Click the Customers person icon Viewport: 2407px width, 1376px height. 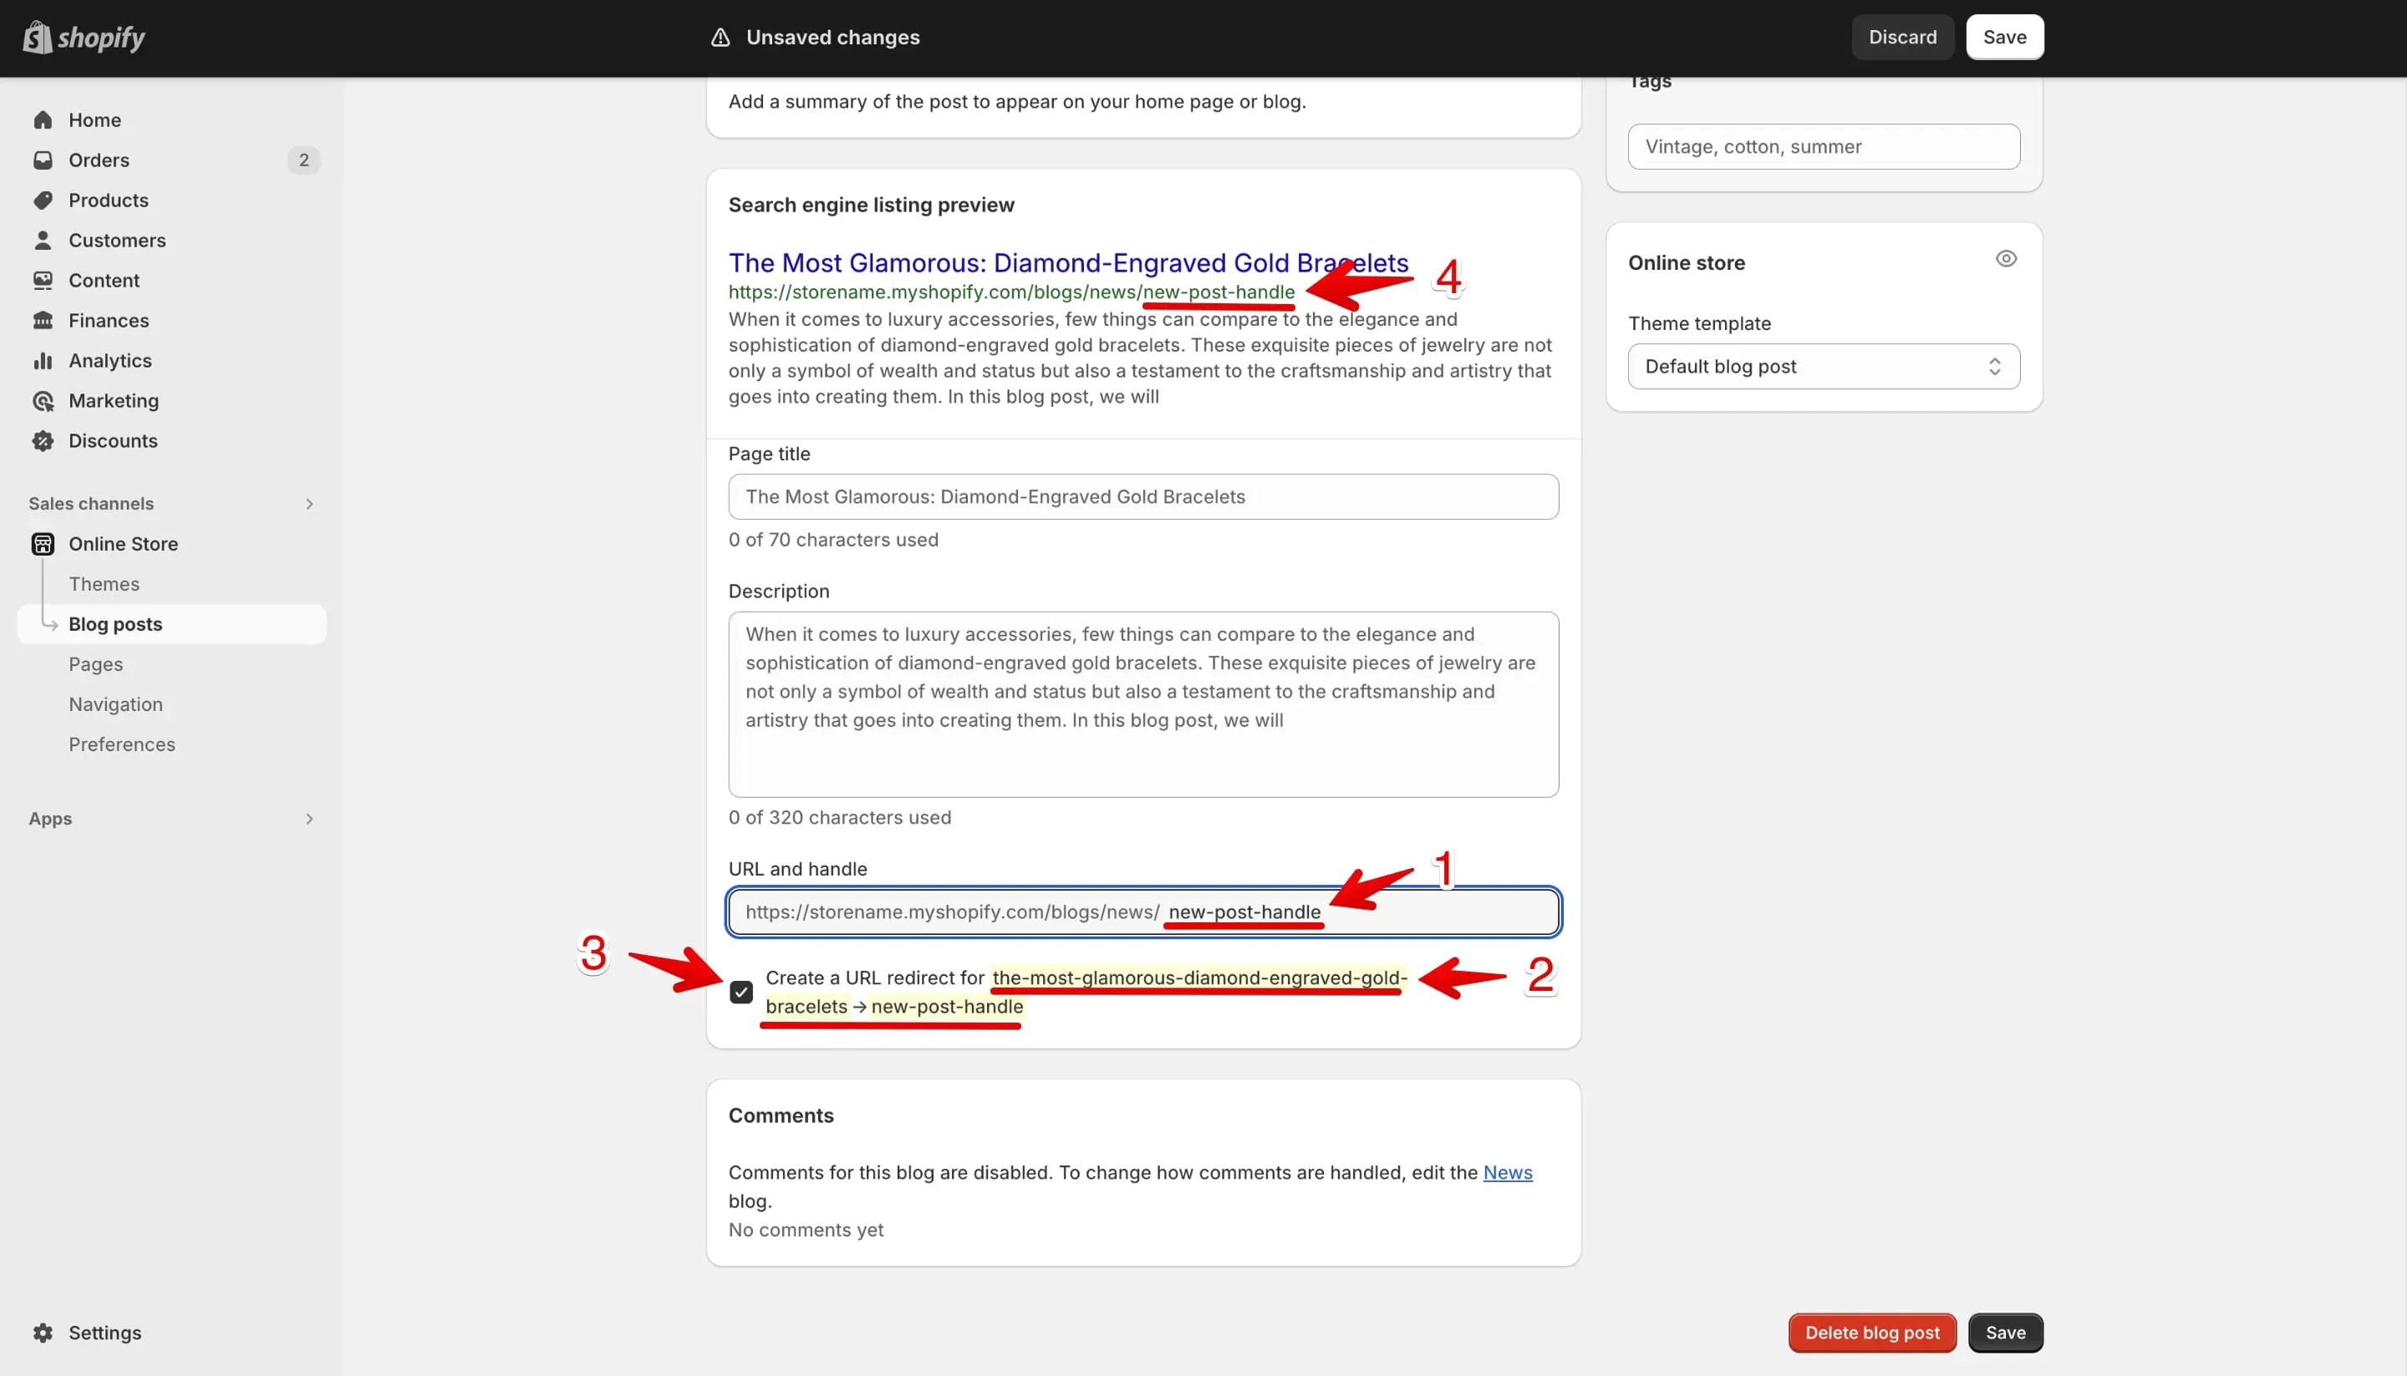[43, 240]
